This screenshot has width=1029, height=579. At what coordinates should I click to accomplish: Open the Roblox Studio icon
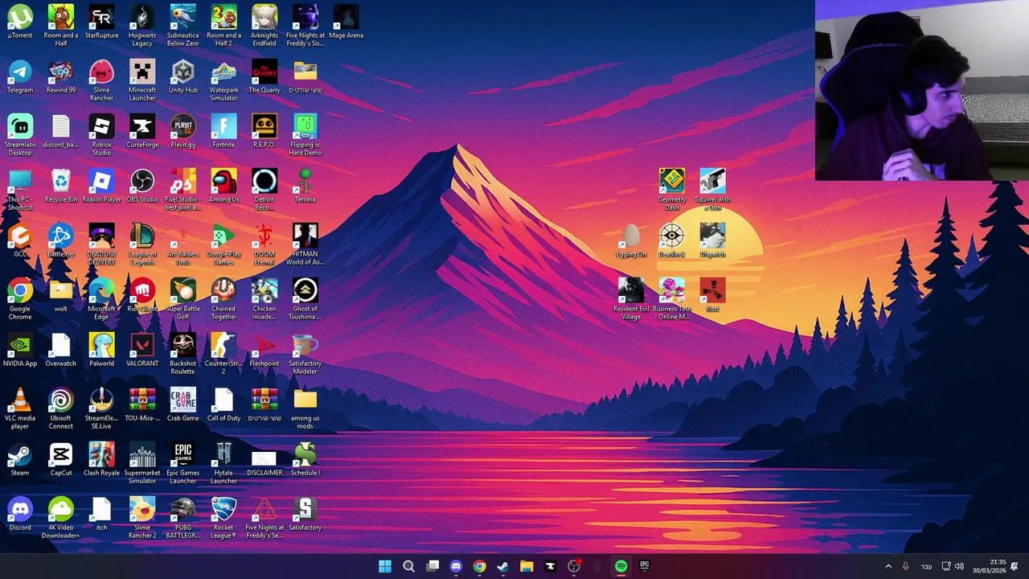101,135
